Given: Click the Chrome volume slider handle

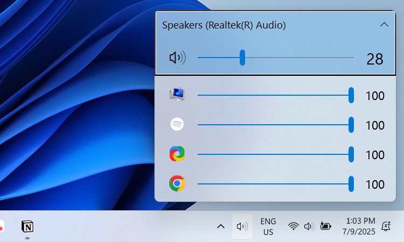Looking at the screenshot, I should point(351,184).
